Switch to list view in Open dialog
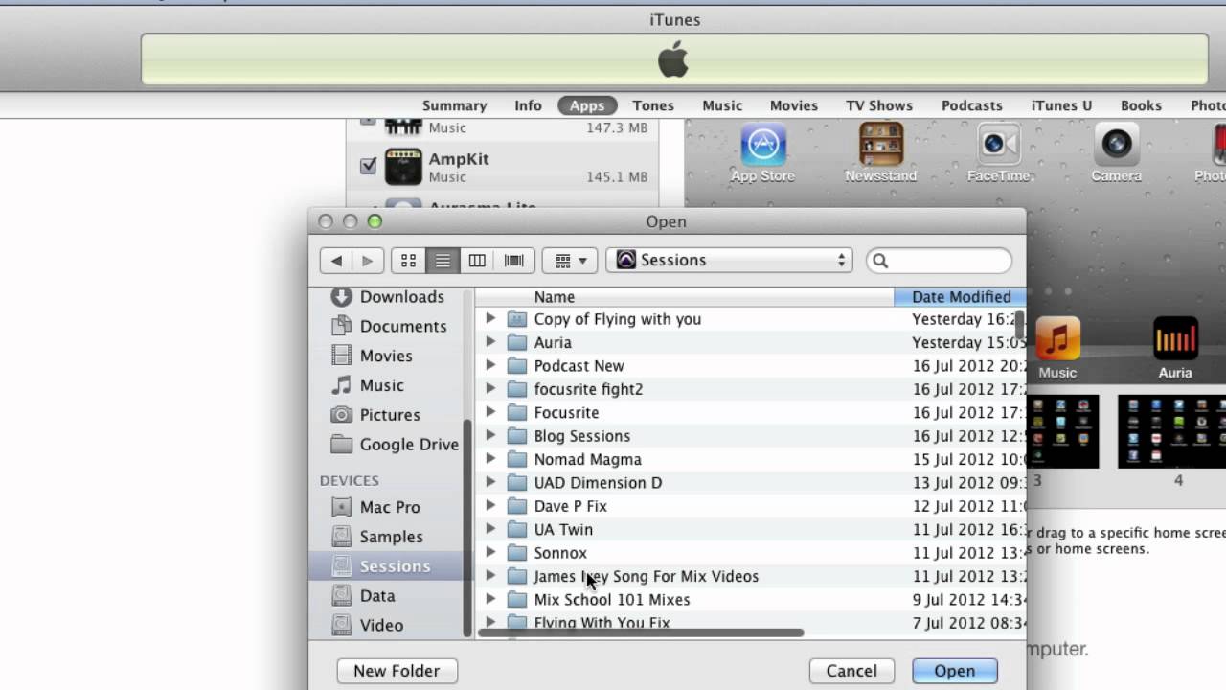 tap(443, 260)
